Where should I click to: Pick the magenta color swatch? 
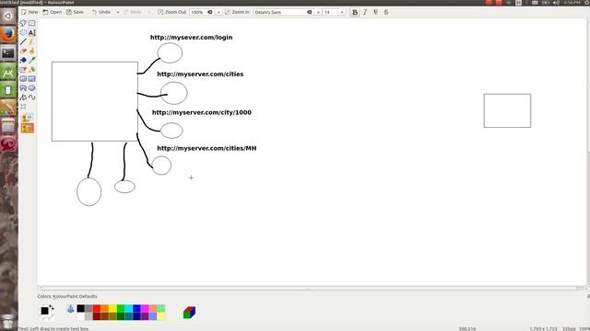(145, 309)
